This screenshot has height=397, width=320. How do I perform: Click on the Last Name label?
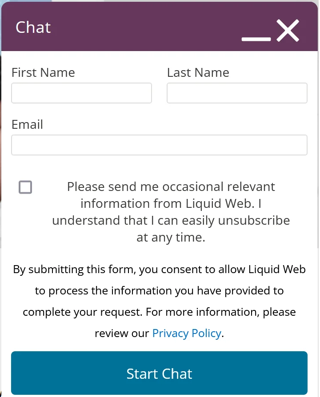coord(198,73)
